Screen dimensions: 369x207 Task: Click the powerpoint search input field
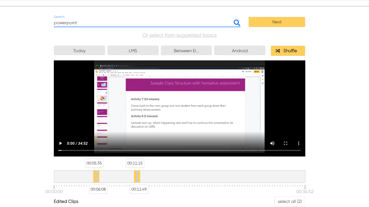pyautogui.click(x=141, y=23)
